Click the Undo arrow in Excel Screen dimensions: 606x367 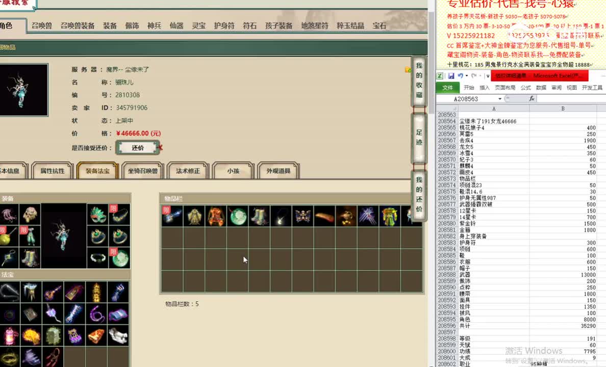click(x=460, y=76)
